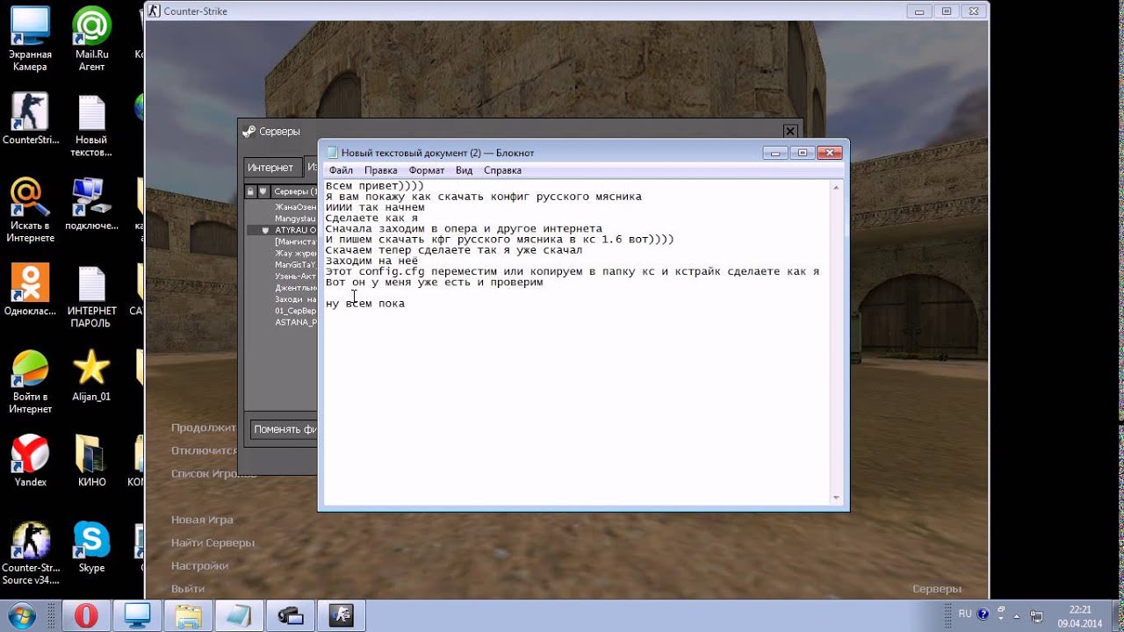
Task: Select the Новый текстов... file icon
Action: click(x=91, y=126)
